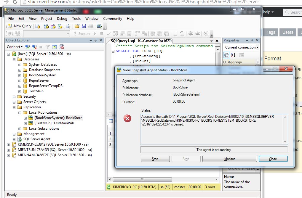This screenshot has height=198, width=302.
Task: Click the Tags link in browser
Action: click(270, 32)
